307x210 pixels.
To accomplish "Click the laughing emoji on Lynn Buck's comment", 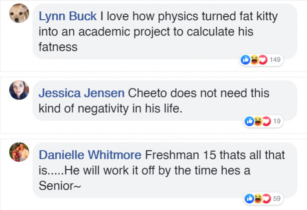I will pos(254,60).
